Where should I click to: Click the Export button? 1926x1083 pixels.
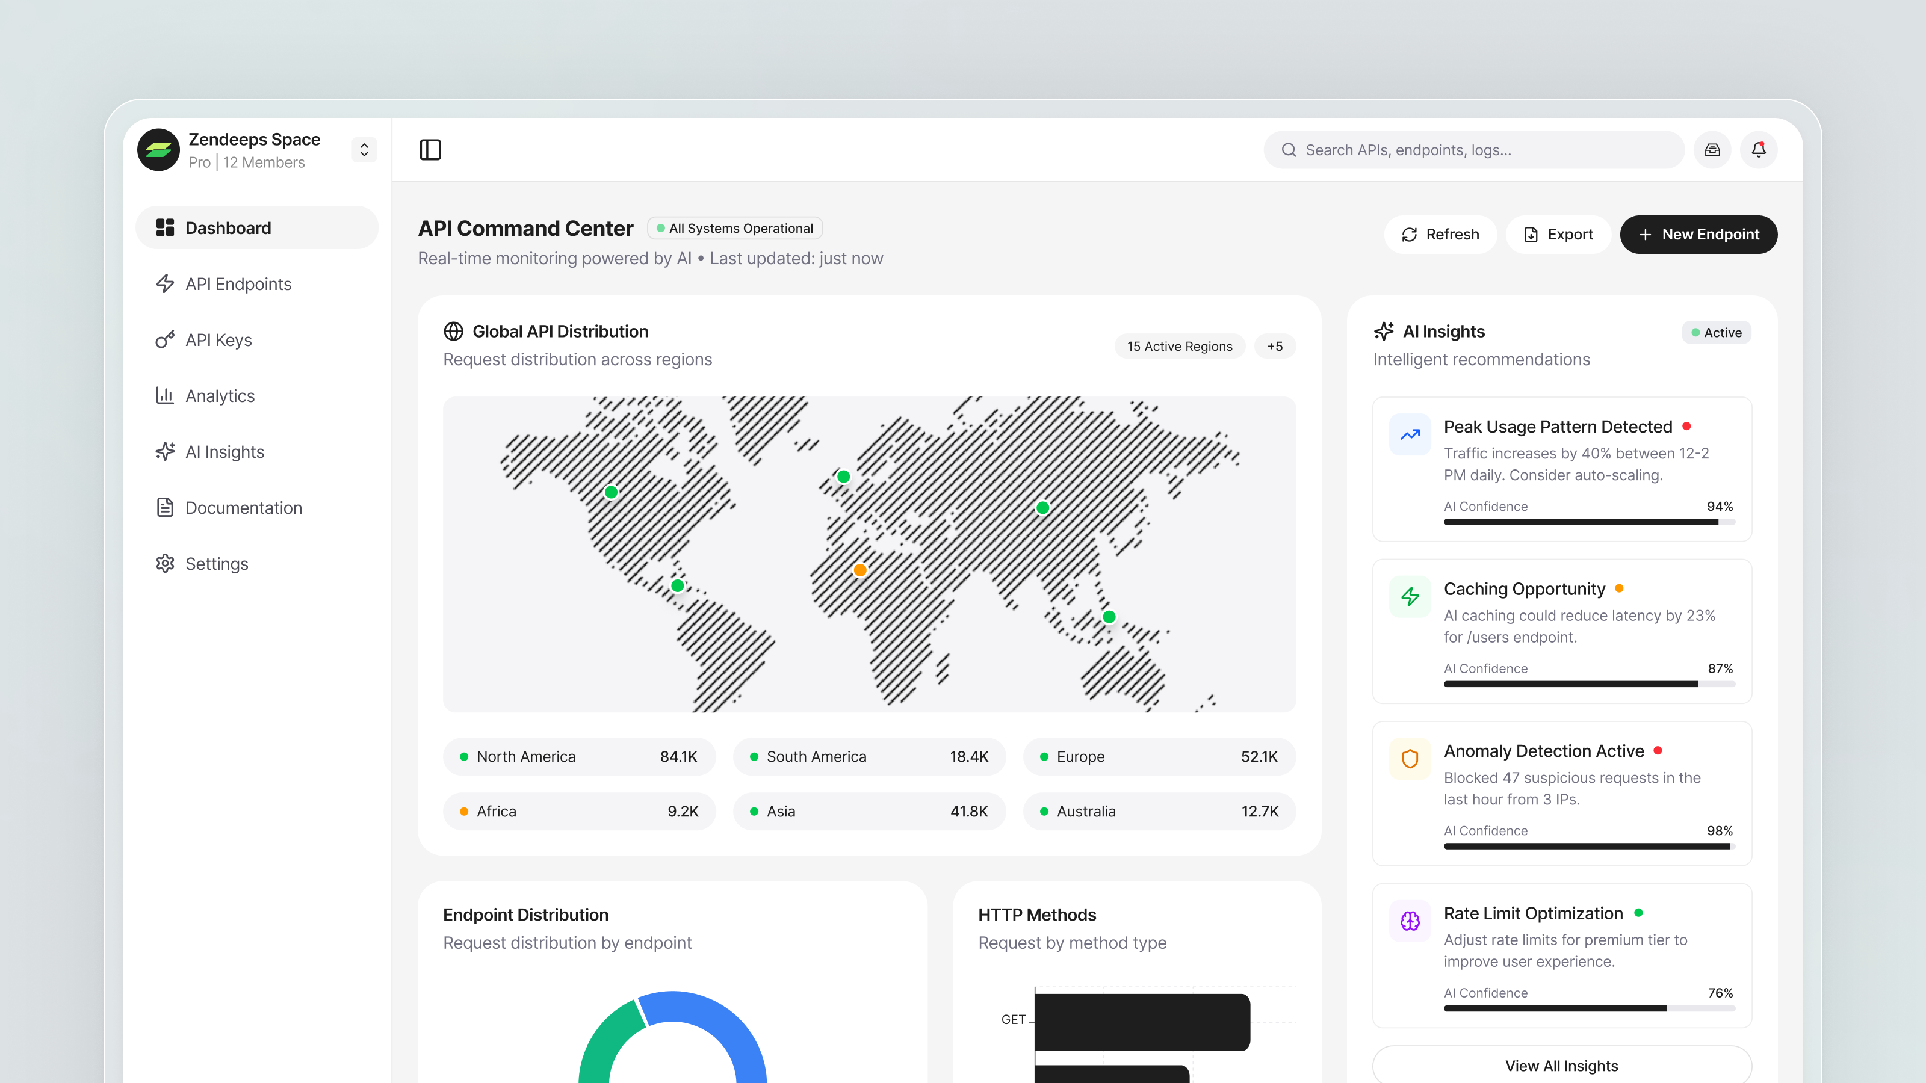1558,235
